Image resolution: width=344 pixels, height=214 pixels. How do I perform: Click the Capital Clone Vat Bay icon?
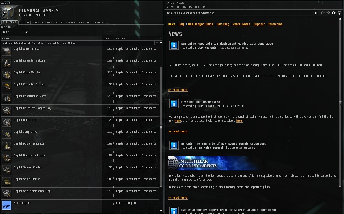(7, 75)
